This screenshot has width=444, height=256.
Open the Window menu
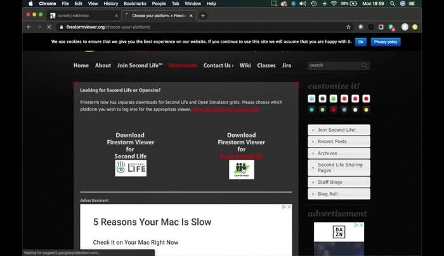[193, 4]
